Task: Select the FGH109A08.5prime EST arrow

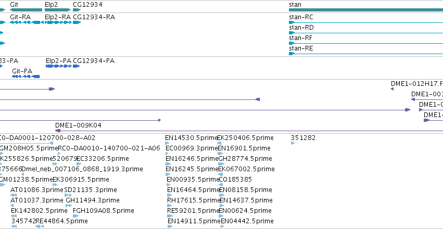Action: [75, 216]
